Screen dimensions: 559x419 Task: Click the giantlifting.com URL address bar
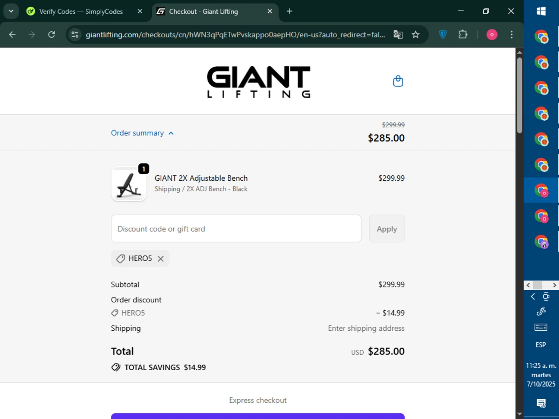click(x=235, y=35)
